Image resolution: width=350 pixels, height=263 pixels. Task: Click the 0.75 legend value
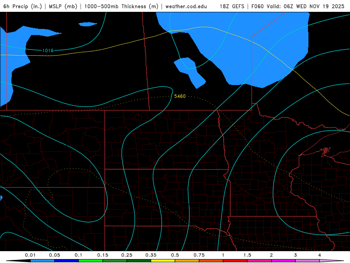click(x=199, y=255)
